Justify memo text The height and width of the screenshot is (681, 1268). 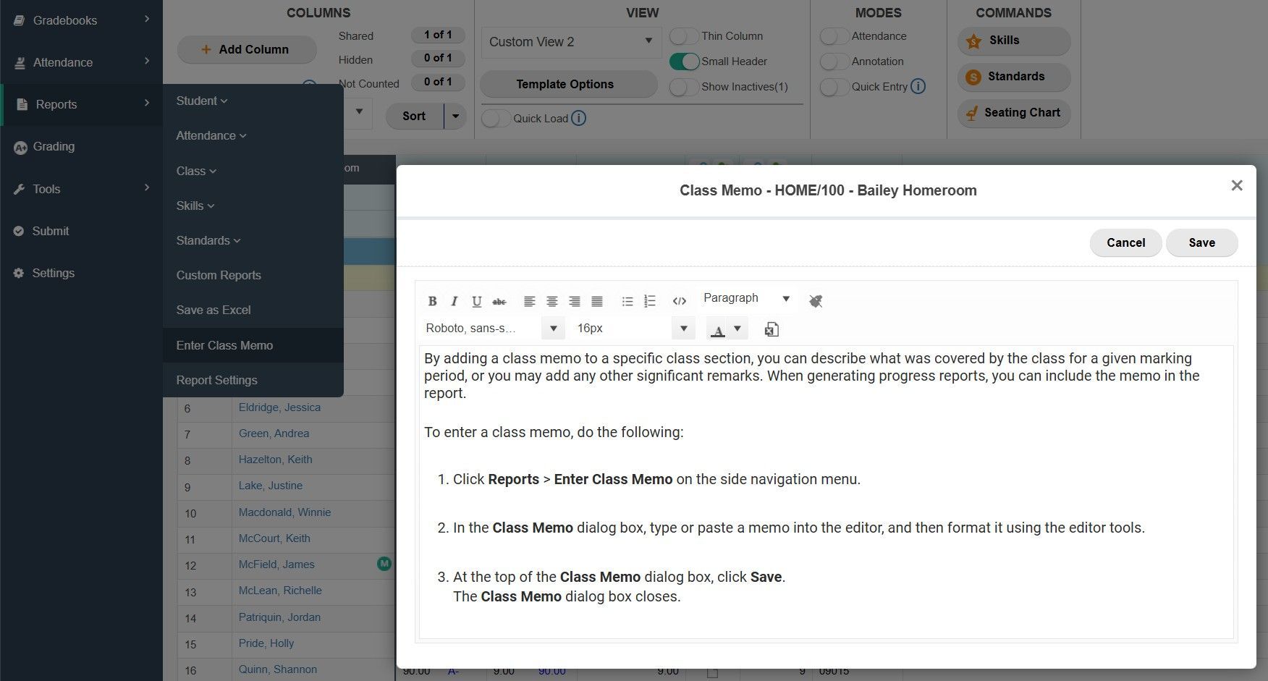coord(597,301)
